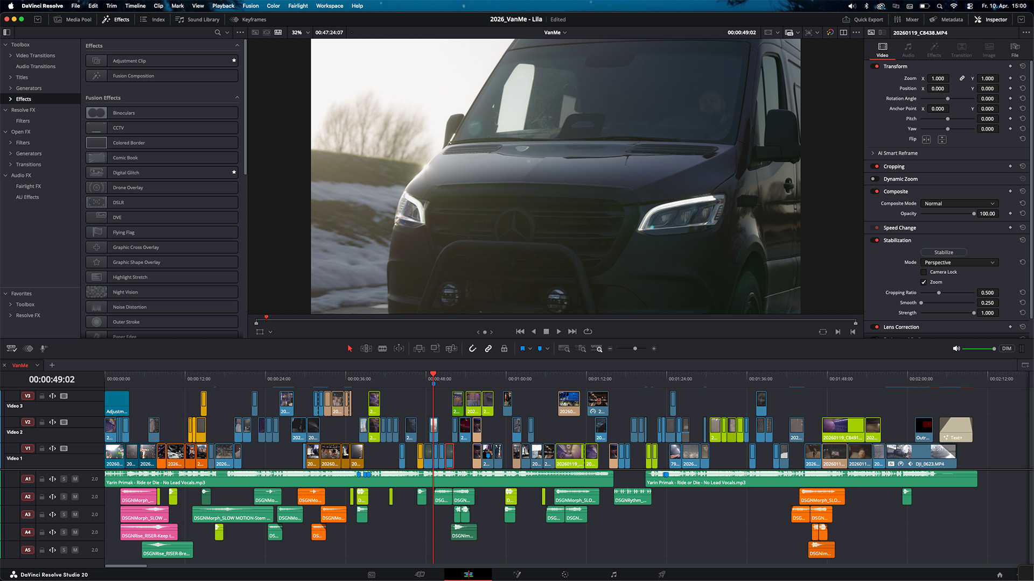Open the stabilization Mode Perspective dropdown
The height and width of the screenshot is (581, 1034).
[960, 263]
